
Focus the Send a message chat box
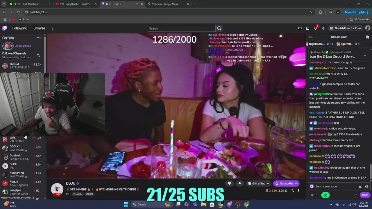[336, 186]
